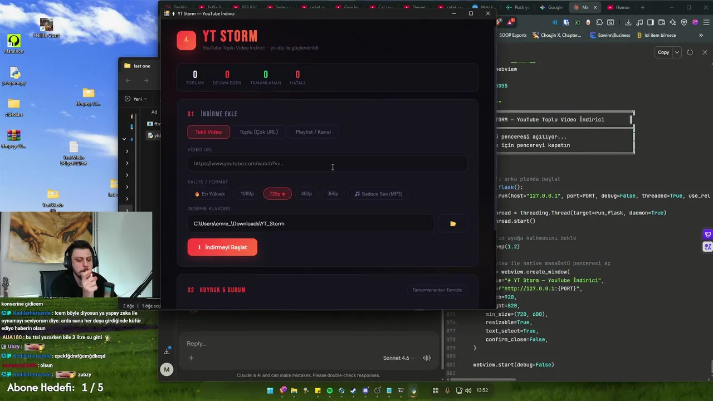Switch to Google browser tab
Image resolution: width=713 pixels, height=401 pixels.
[x=551, y=7]
